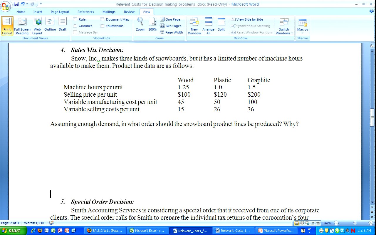This screenshot has width=376, height=235.
Task: Select the Web Layout view icon
Action: pyautogui.click(x=37, y=26)
